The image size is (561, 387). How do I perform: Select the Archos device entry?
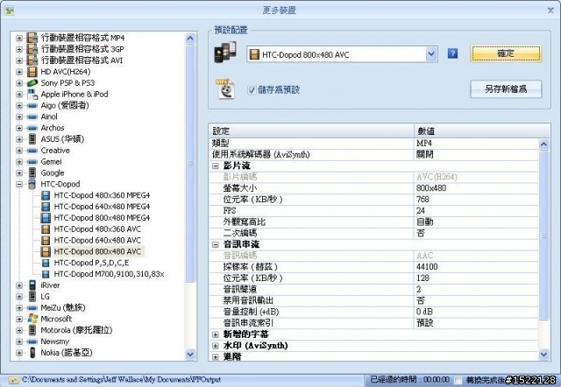[x=53, y=128]
